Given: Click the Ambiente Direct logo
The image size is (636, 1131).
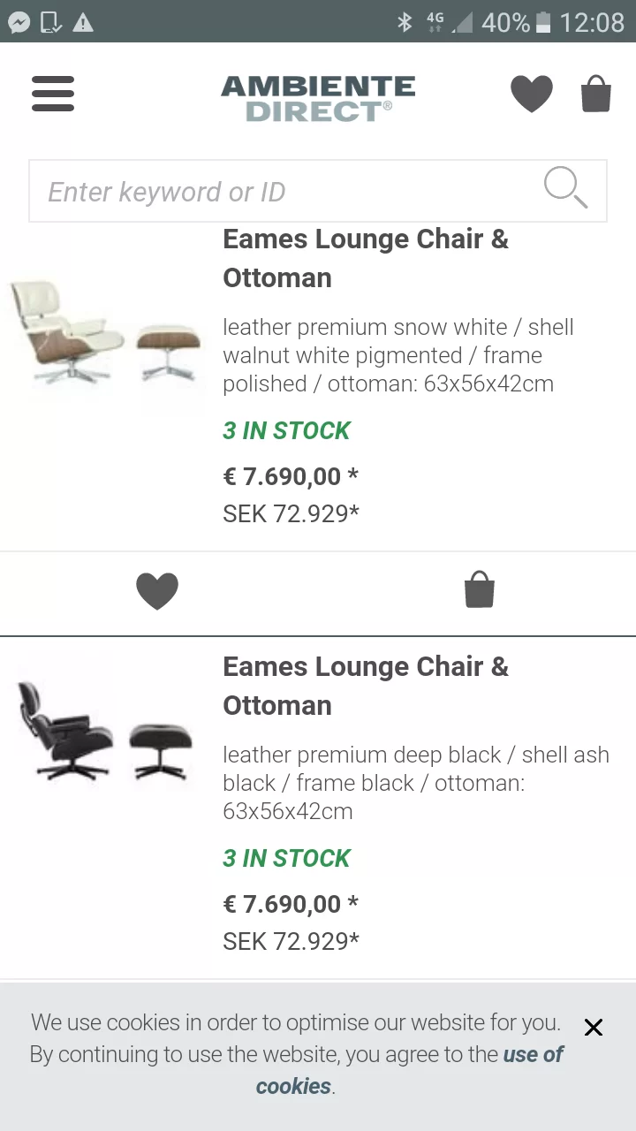Looking at the screenshot, I should pos(318,98).
